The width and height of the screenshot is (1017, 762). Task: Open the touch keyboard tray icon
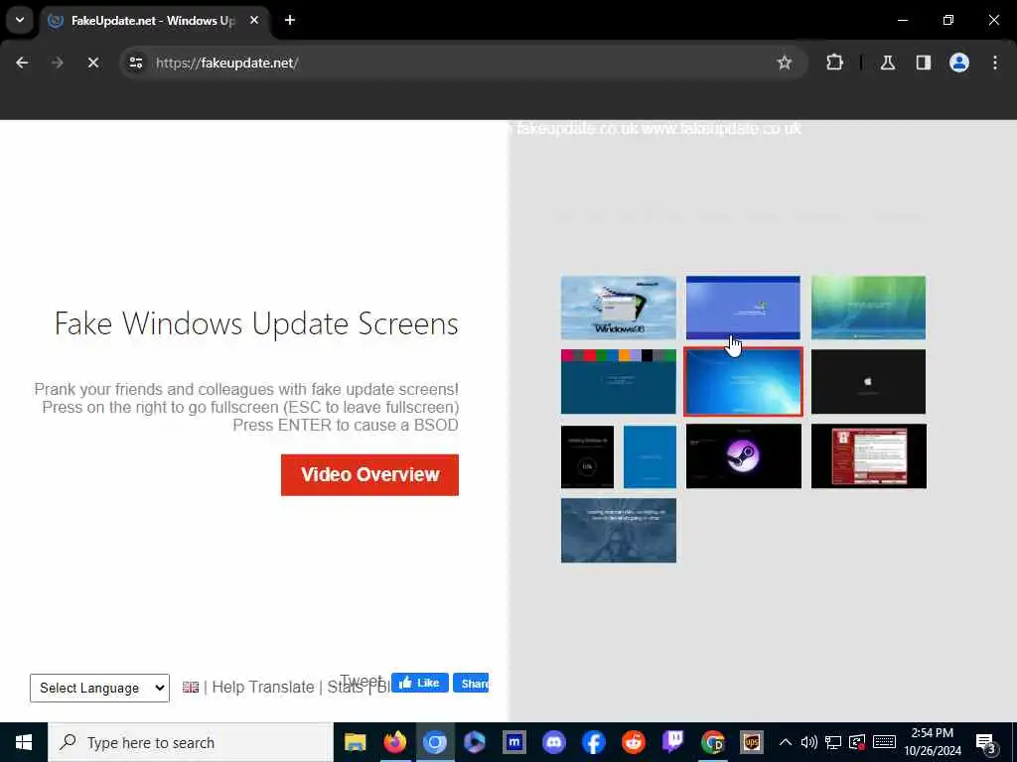(885, 742)
